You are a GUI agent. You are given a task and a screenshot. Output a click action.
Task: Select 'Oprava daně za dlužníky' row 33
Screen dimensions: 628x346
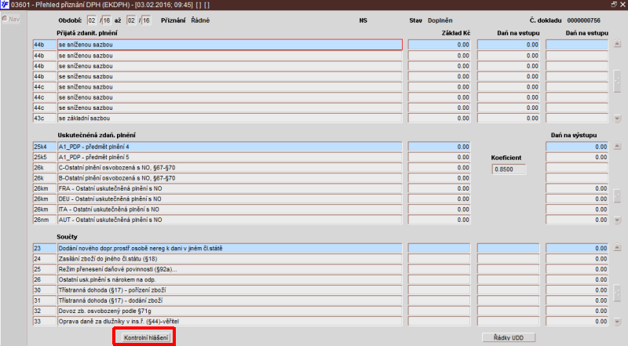pos(229,321)
